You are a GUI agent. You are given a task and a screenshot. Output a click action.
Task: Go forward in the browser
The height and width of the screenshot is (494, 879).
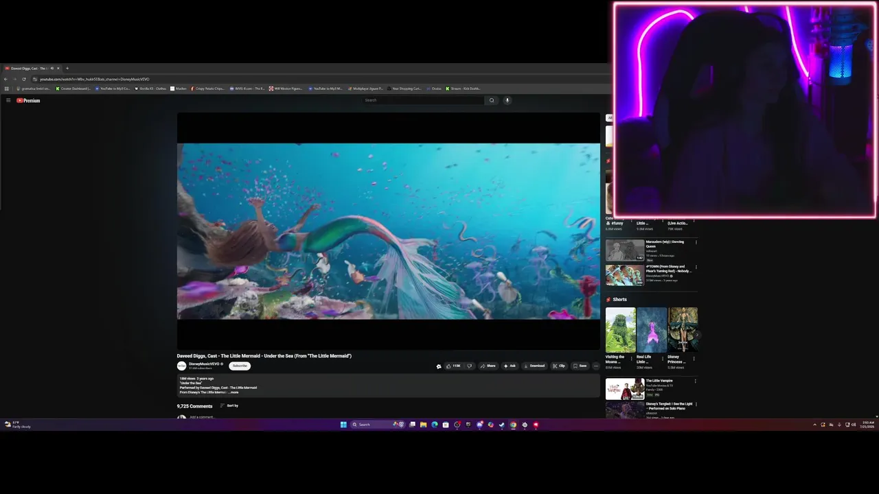click(14, 79)
